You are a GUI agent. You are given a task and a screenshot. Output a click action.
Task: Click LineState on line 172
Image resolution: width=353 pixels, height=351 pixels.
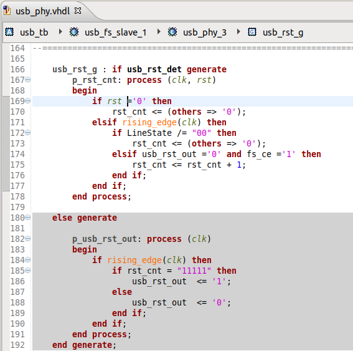pos(149,133)
